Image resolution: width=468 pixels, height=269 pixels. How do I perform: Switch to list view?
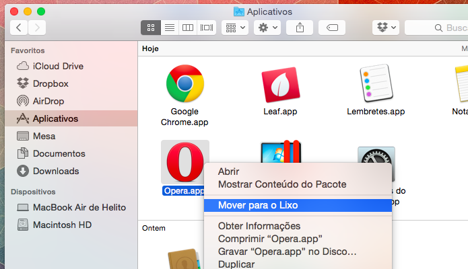tap(170, 28)
